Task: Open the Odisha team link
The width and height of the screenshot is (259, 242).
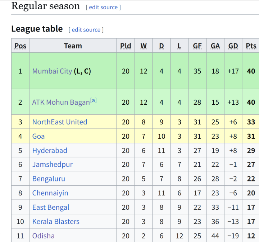Action: 44,236
